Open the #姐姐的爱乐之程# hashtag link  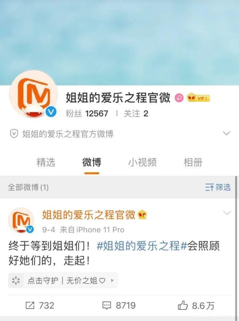pyautogui.click(x=142, y=246)
